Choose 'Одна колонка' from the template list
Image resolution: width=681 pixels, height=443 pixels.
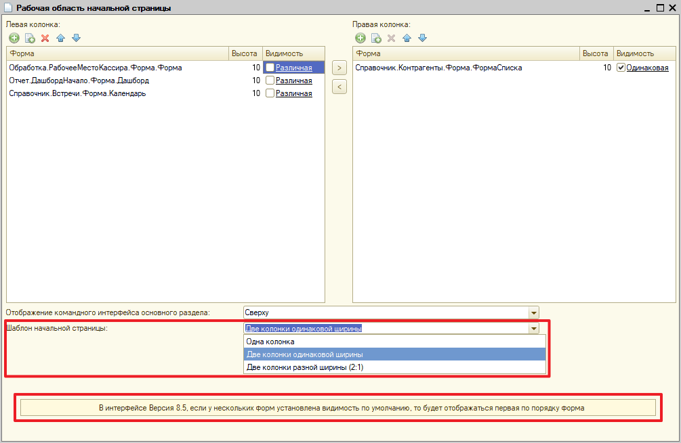[394, 342]
